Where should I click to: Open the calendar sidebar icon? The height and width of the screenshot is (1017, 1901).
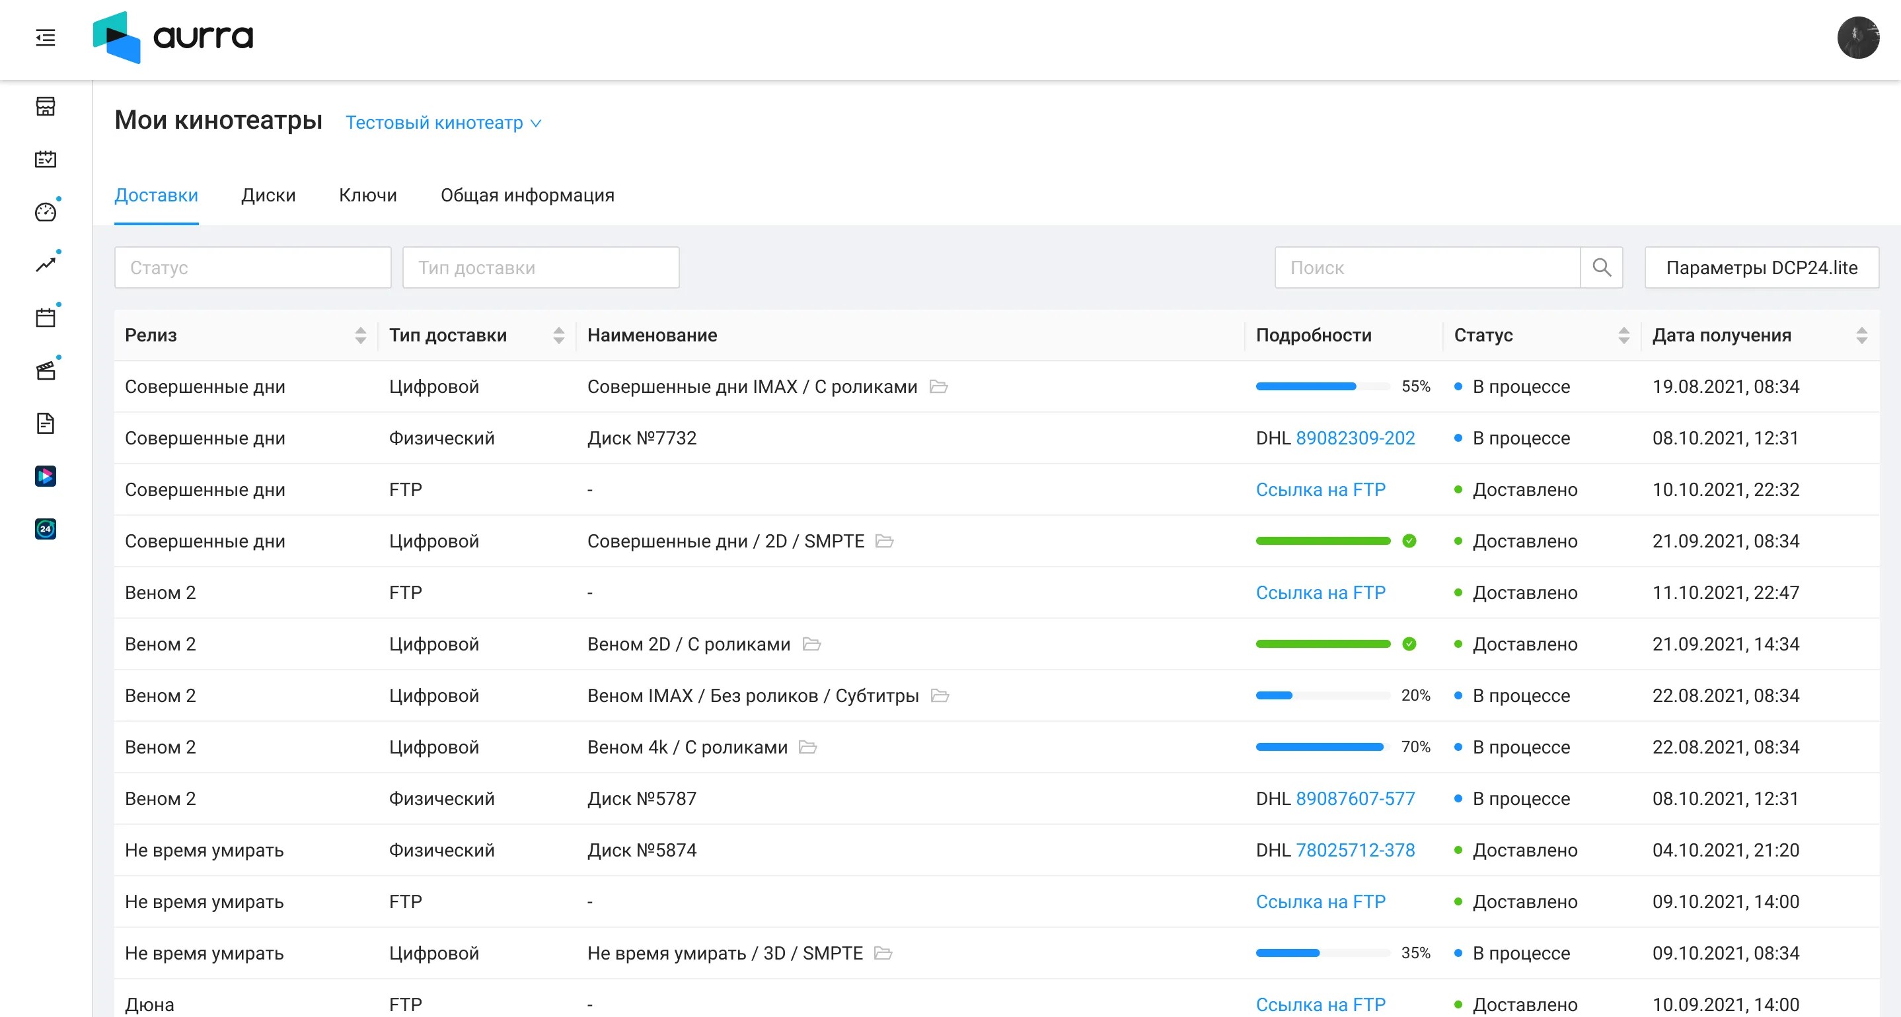tap(46, 318)
